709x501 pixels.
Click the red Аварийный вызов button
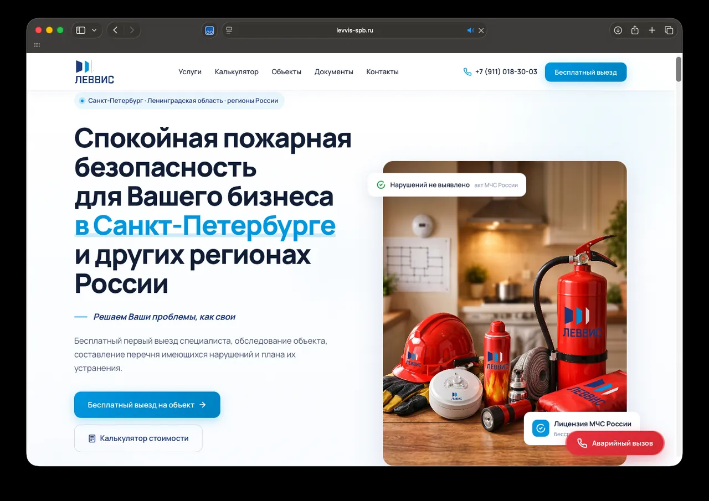615,443
